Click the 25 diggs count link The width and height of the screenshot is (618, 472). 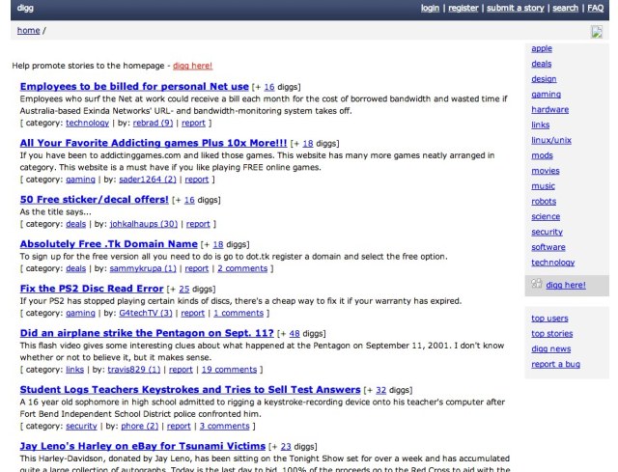[x=184, y=290]
